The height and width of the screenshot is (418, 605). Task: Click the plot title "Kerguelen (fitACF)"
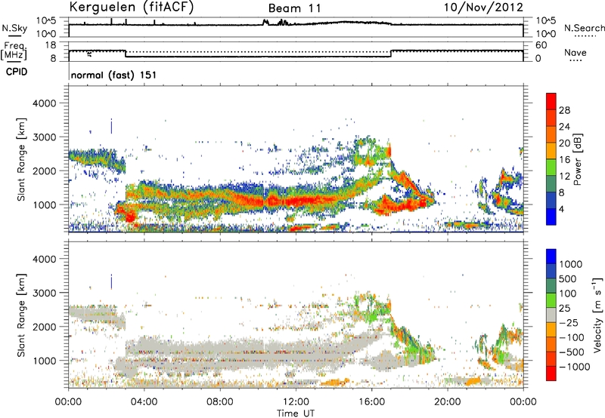(131, 7)
